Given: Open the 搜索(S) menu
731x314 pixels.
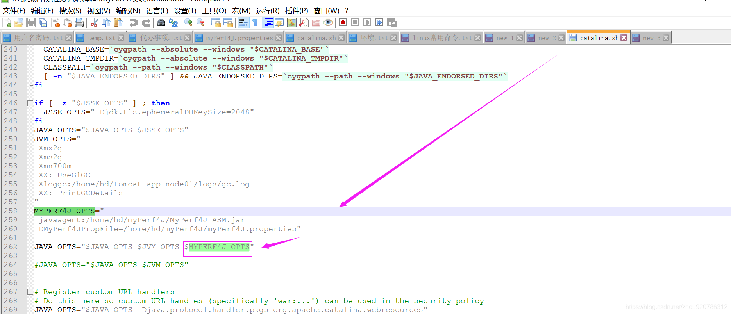Looking at the screenshot, I should click(70, 11).
